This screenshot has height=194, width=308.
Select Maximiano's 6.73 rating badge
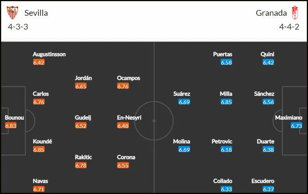click(x=296, y=126)
